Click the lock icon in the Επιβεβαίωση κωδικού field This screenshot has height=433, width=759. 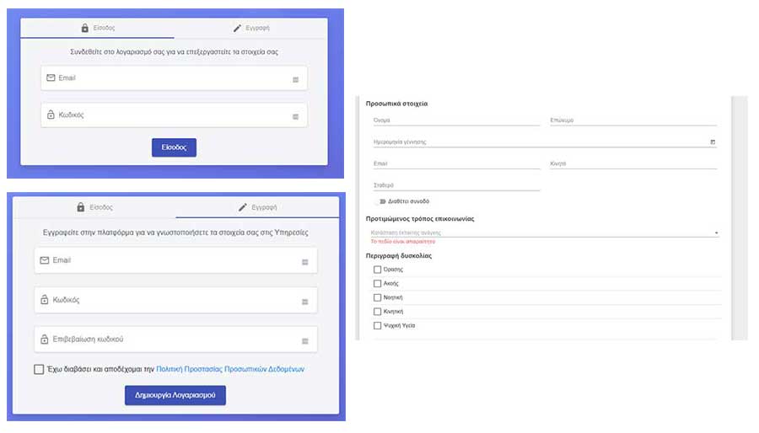45,339
